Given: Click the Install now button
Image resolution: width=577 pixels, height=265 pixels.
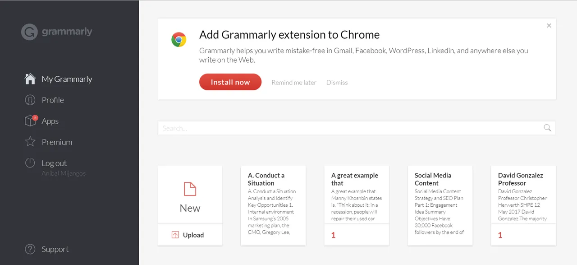Looking at the screenshot, I should point(230,82).
